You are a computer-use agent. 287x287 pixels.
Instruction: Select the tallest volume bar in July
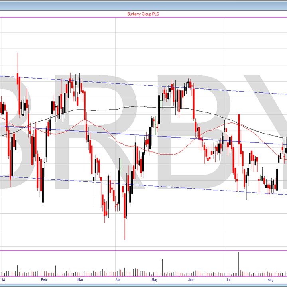click(x=239, y=264)
